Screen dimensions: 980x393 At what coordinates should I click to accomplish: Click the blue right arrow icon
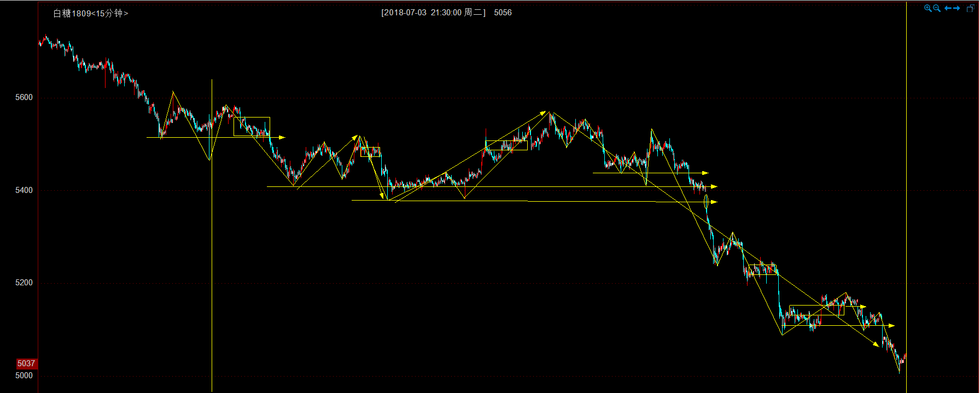[956, 8]
